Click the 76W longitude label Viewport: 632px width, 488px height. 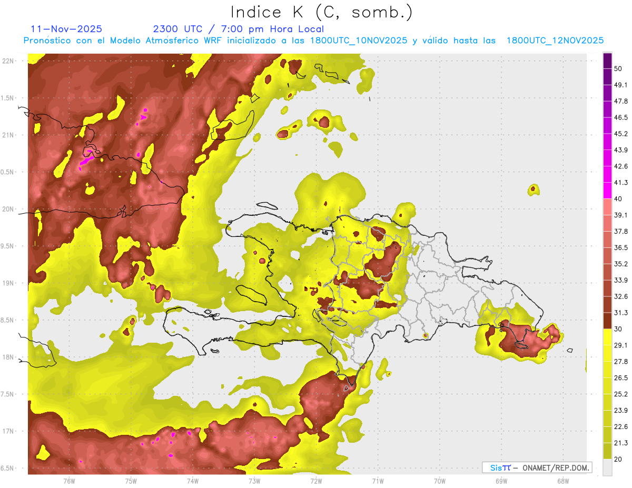click(x=69, y=481)
